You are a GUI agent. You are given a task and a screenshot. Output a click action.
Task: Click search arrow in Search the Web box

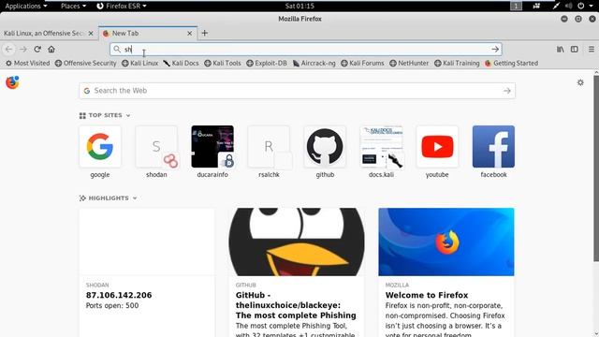(x=507, y=91)
